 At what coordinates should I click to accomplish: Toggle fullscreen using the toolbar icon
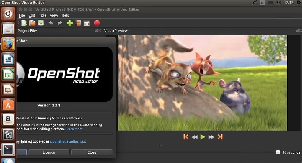point(87,23)
